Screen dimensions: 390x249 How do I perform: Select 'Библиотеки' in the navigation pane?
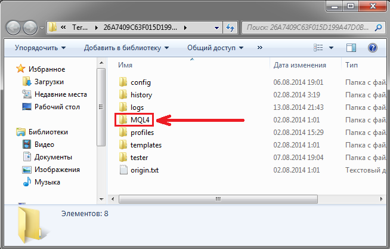(x=48, y=132)
